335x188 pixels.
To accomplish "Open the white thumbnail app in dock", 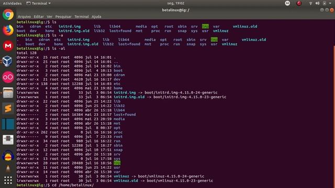I will (8, 140).
